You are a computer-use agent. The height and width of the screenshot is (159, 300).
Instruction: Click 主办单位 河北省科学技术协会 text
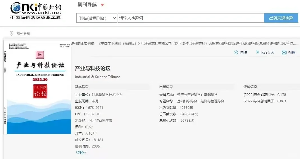coord(99,95)
